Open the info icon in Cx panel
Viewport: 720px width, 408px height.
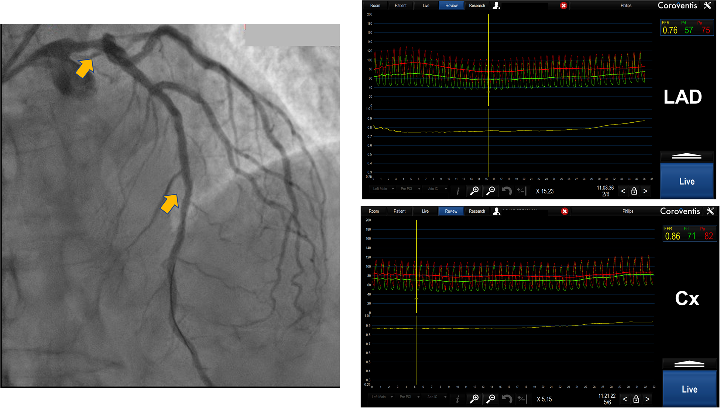pyautogui.click(x=457, y=399)
